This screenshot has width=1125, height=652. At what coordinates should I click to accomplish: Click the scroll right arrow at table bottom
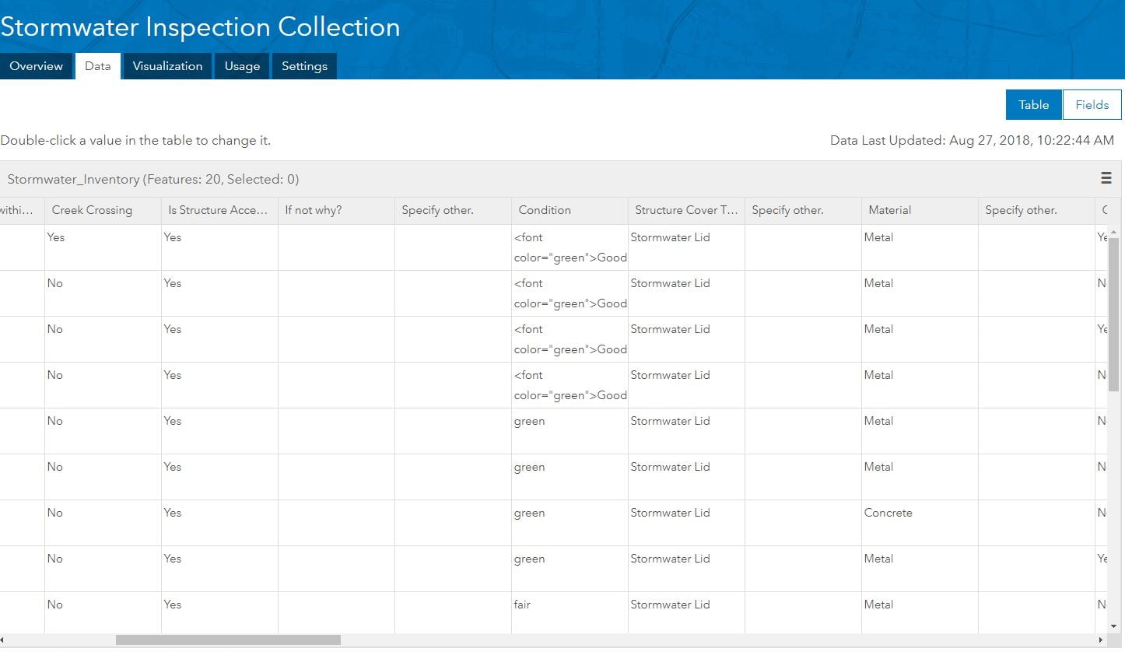point(1100,640)
